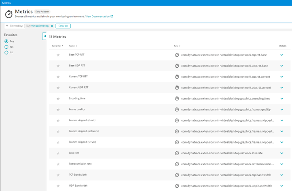This screenshot has height=191, width=292.
Task: Click stopwatch icon beside graphics.encoding.time key
Action: coord(177,98)
